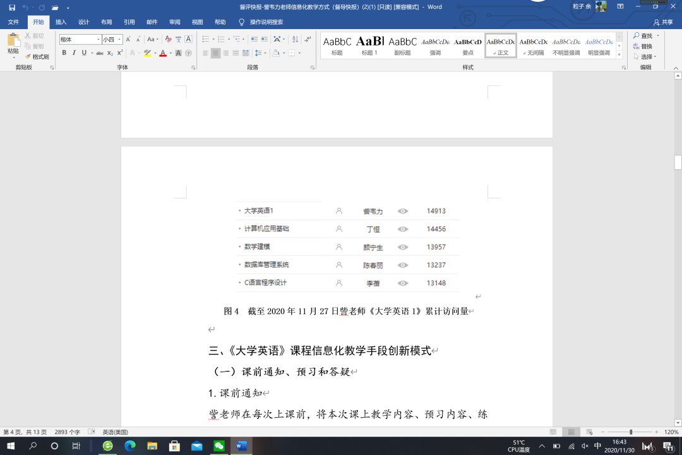682x455 pixels.
Task: Open the 插入 ribbon tab
Action: click(x=61, y=22)
